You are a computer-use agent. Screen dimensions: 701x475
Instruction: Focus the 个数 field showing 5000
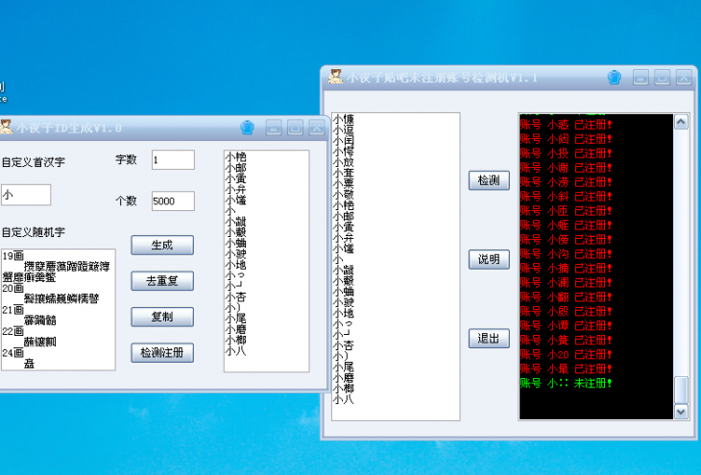[x=173, y=202]
